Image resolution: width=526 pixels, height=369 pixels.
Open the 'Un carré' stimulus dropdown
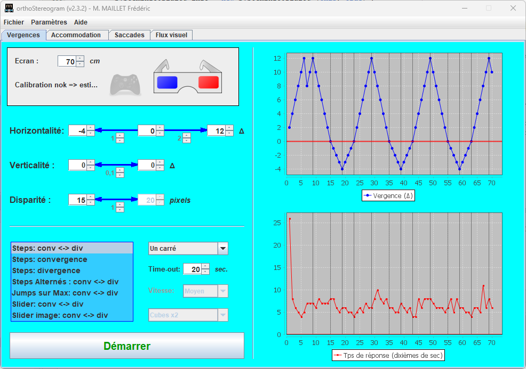click(x=223, y=248)
